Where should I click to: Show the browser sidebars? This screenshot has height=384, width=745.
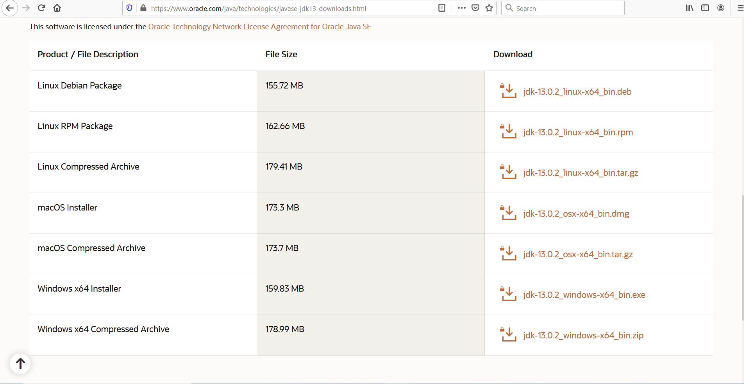705,8
